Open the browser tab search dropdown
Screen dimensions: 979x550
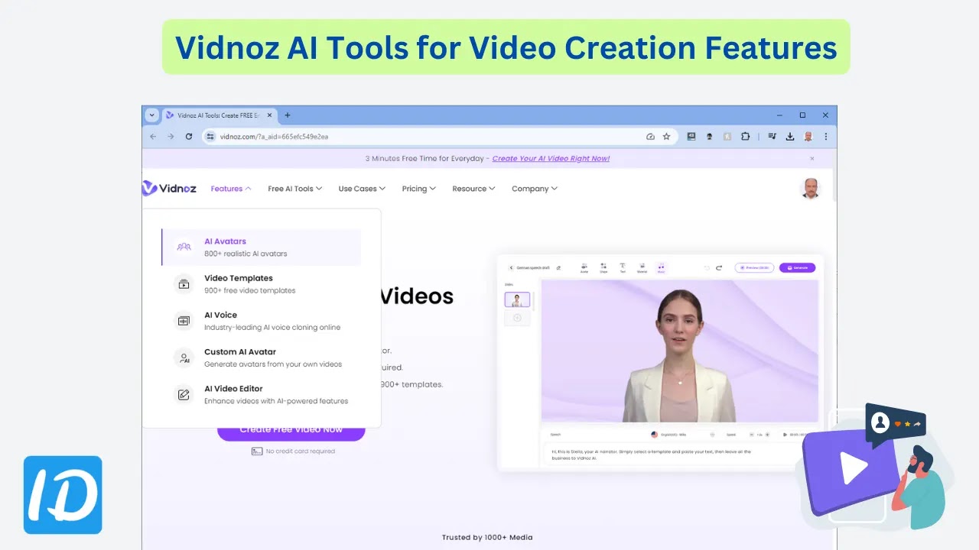(x=151, y=115)
